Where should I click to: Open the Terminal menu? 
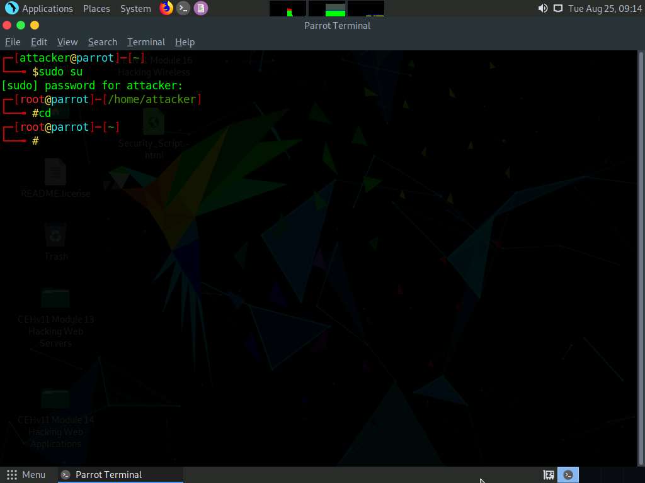coord(146,42)
